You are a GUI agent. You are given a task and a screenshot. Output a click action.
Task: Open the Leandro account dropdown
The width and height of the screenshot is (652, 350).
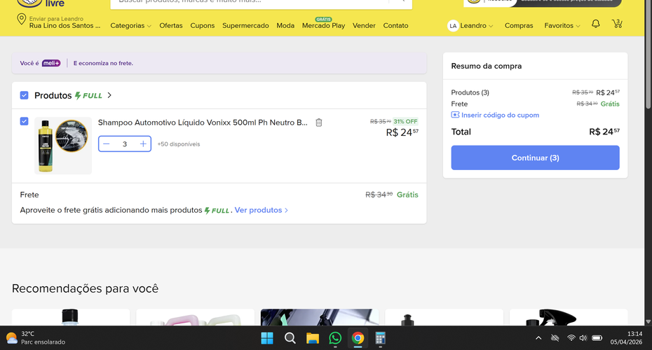pos(470,26)
